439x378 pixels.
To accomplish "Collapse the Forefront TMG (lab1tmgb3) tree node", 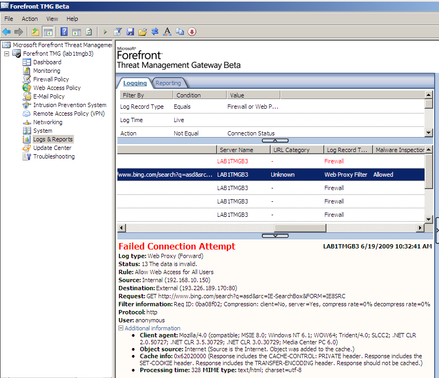I will (x=7, y=54).
